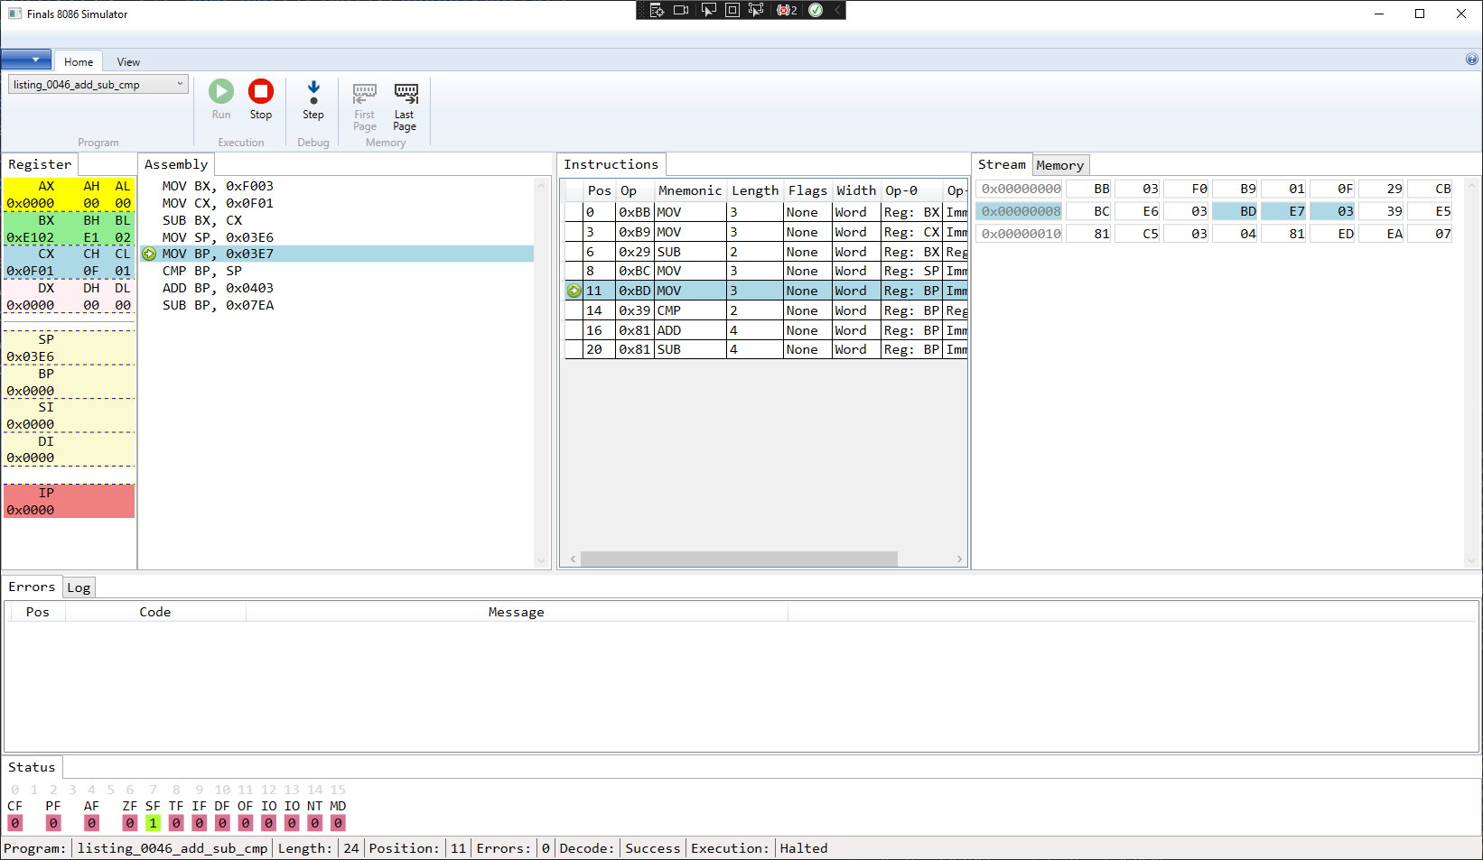This screenshot has height=860, width=1483.
Task: Select the Register tab
Action: [40, 164]
